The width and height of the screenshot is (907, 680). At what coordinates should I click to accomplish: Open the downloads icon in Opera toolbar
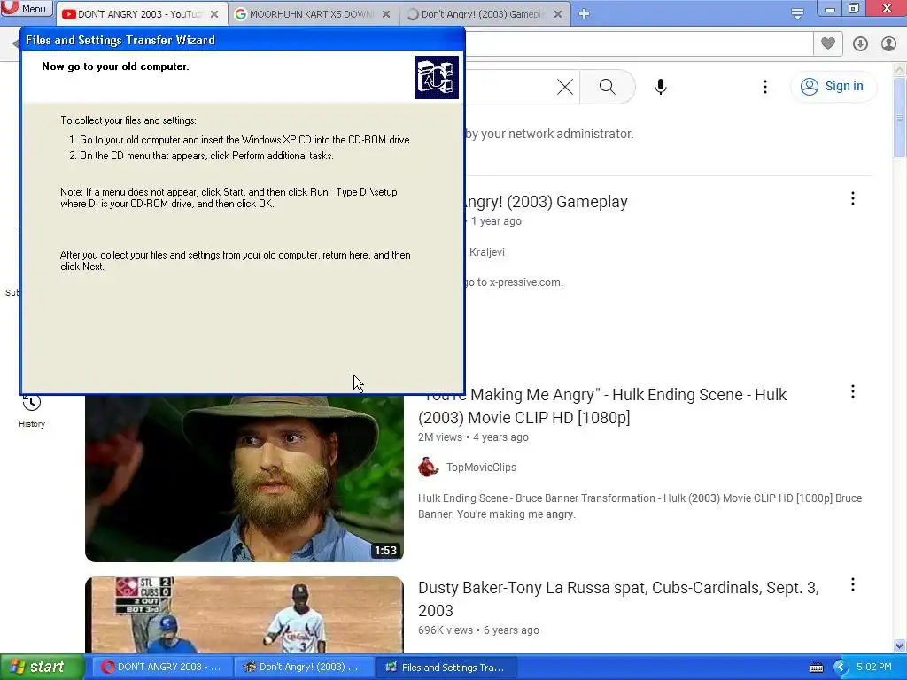[x=860, y=43]
